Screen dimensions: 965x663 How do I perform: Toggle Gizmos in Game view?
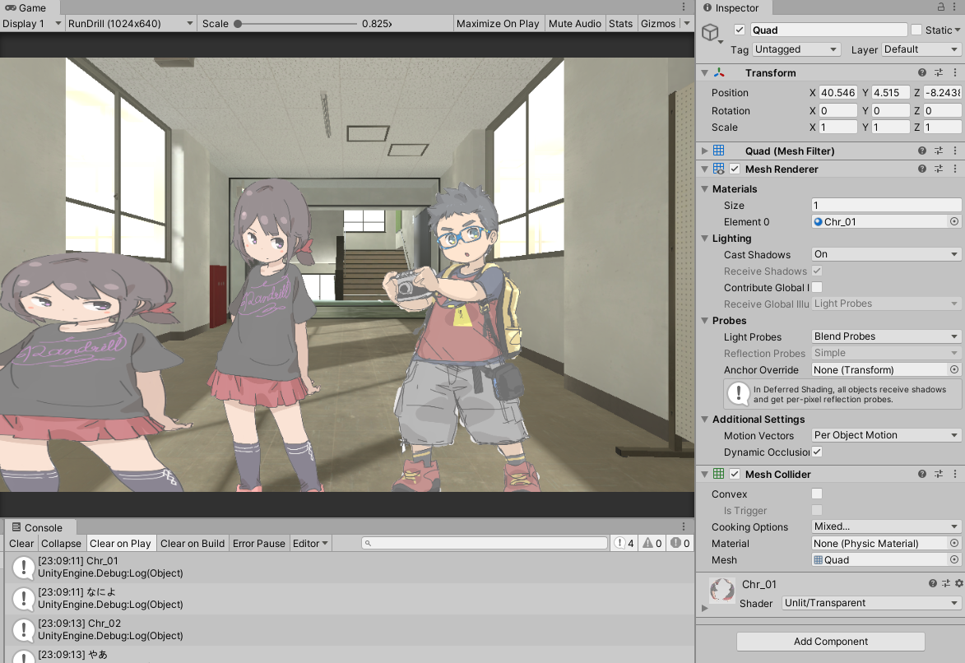658,23
